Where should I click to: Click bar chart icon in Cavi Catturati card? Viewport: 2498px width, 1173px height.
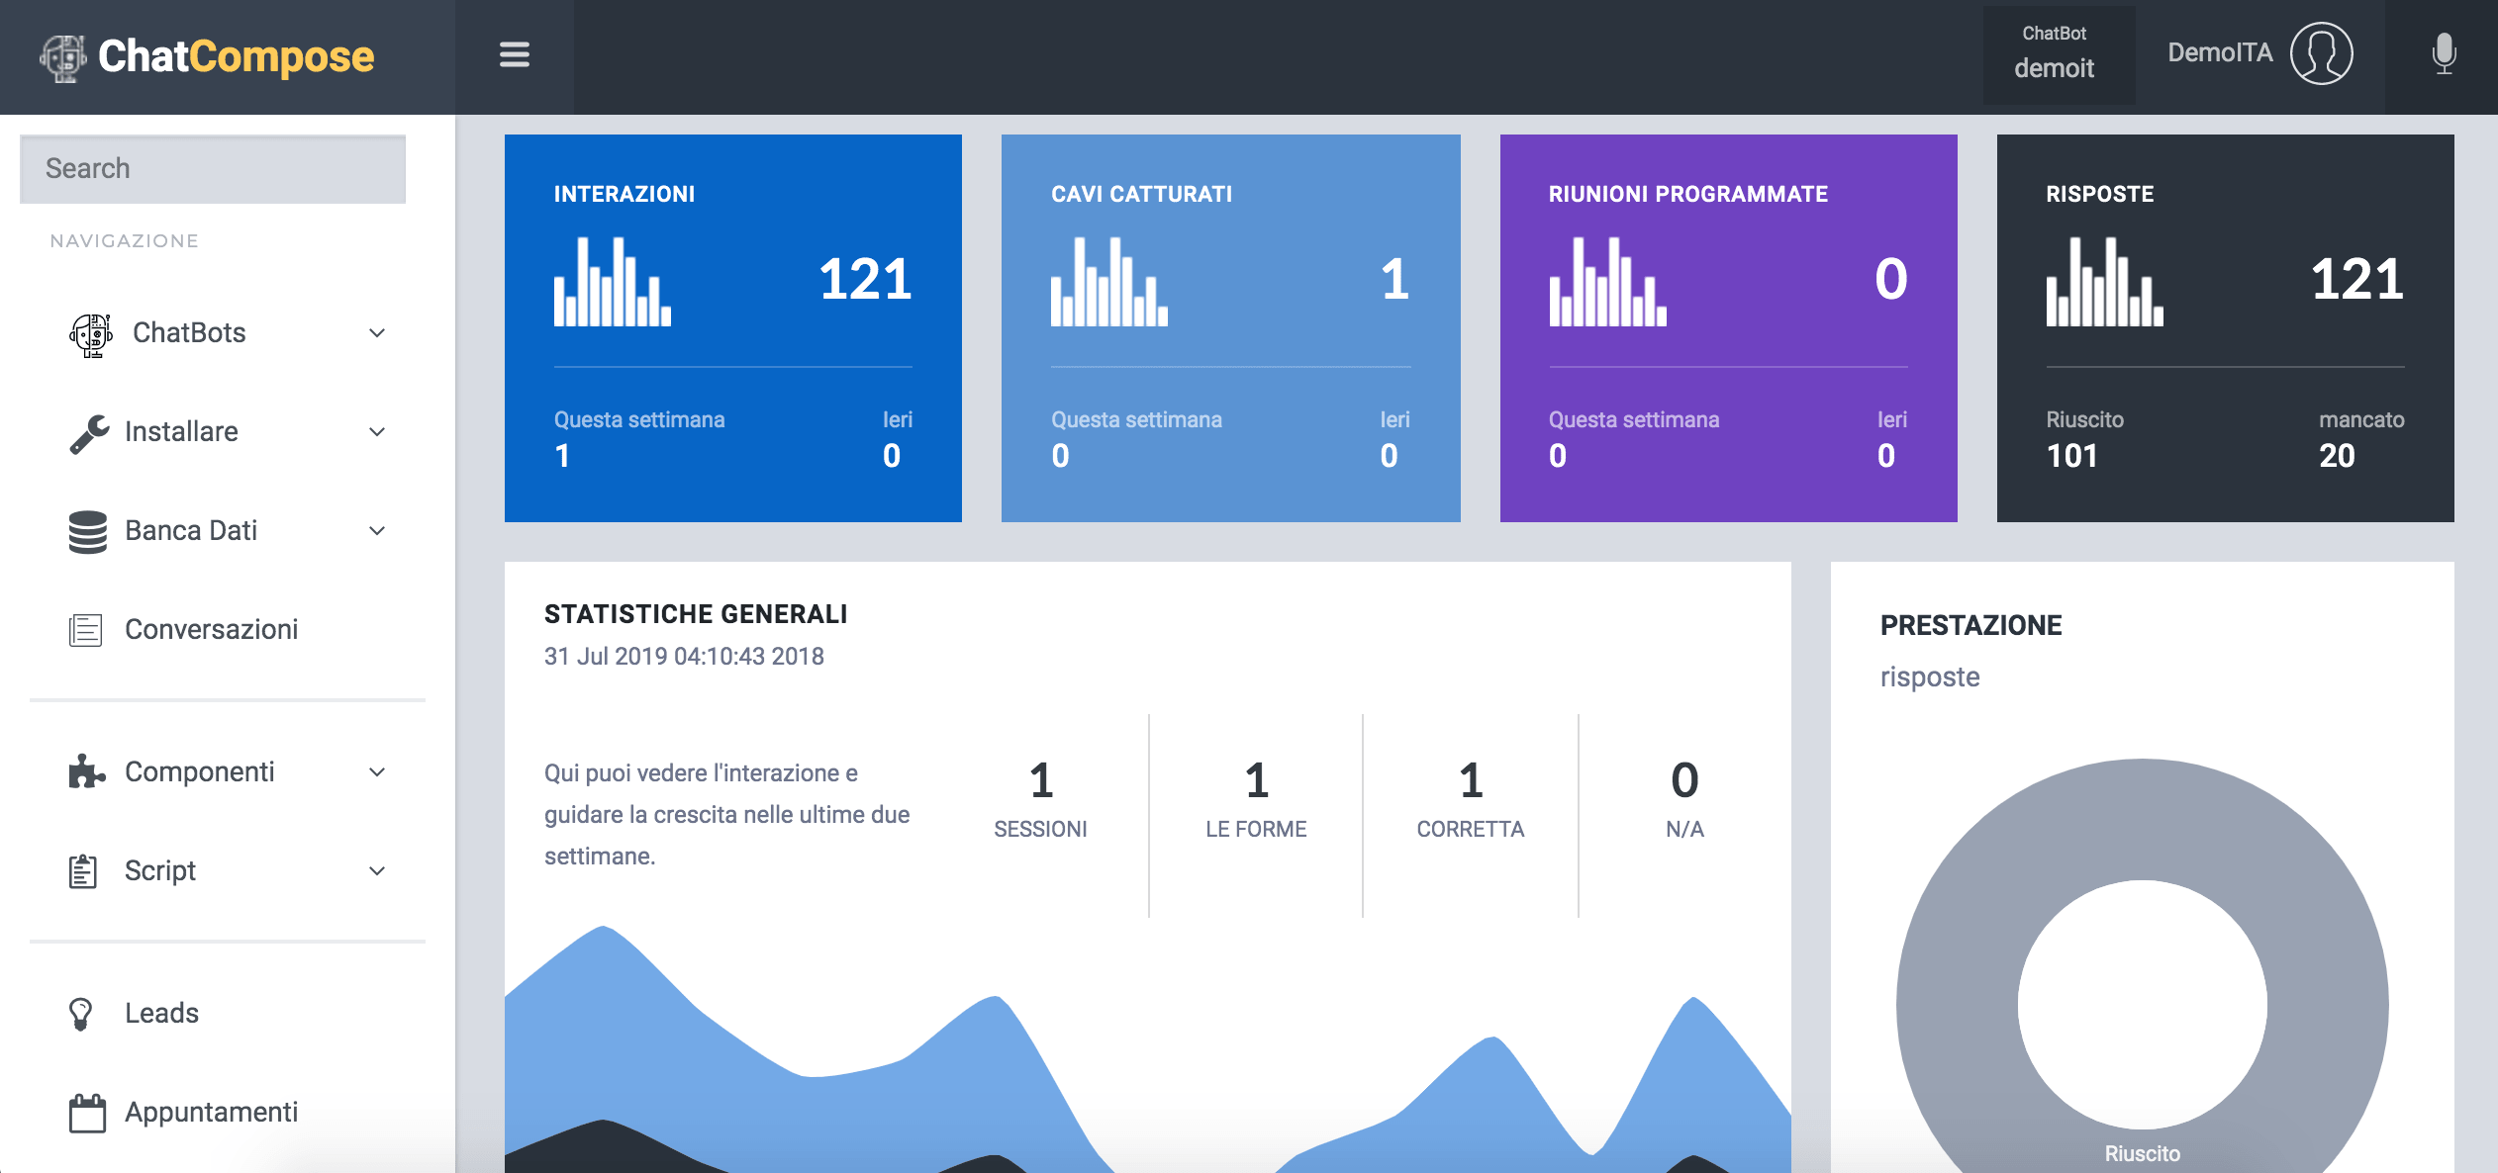(x=1109, y=282)
